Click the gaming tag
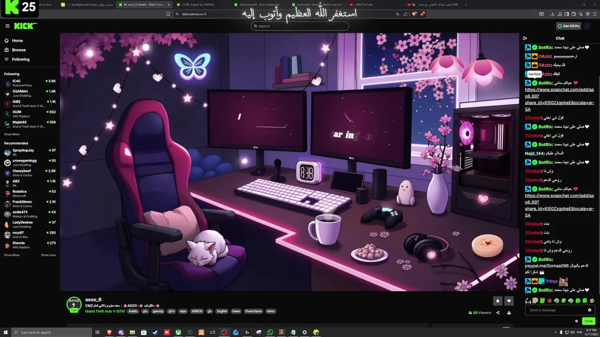The width and height of the screenshot is (600, 337). pyautogui.click(x=158, y=311)
